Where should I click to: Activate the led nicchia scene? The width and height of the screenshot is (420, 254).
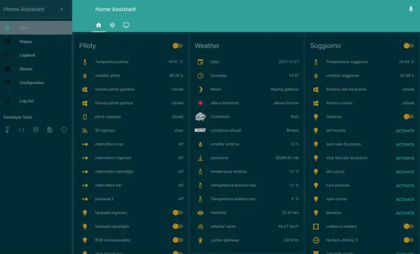pos(405,131)
